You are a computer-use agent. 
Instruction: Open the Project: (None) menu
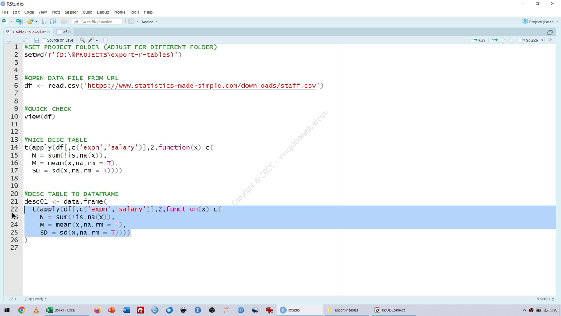click(x=541, y=22)
